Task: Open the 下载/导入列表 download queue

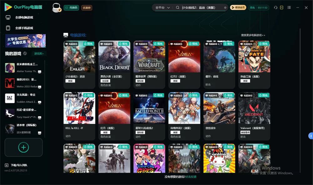Action: tap(16, 165)
